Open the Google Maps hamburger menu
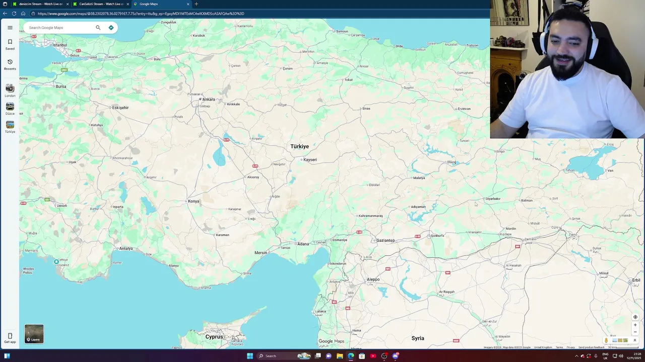The image size is (645, 362). click(10, 28)
